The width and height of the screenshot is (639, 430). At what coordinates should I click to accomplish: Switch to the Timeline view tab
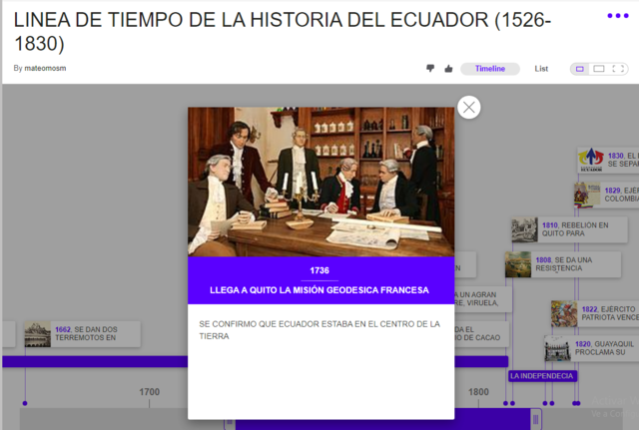tap(490, 69)
